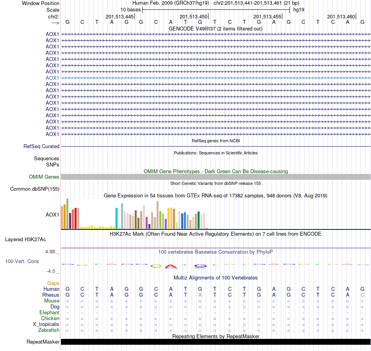
Task: Click the RefSeq Curated track label
Action: [41, 146]
